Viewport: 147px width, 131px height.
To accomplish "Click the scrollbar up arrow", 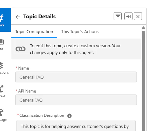I will pos(143,28).
